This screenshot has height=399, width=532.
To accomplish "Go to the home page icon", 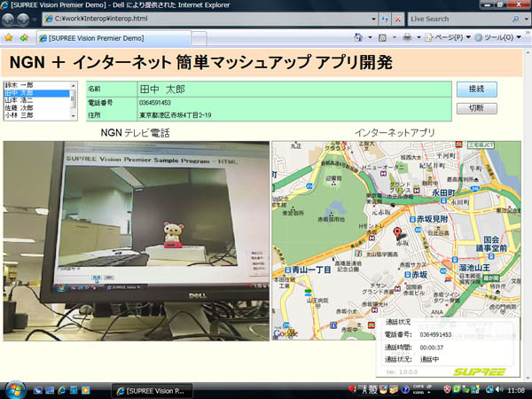I will coord(358,37).
